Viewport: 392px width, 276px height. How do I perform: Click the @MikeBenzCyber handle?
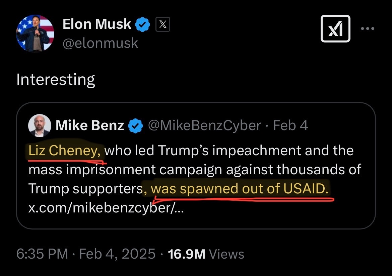click(205, 125)
